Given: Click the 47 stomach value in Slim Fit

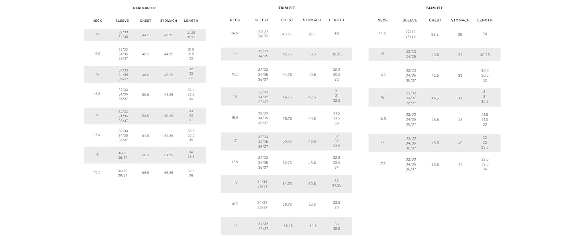Looking at the screenshot, I should coord(460,165).
